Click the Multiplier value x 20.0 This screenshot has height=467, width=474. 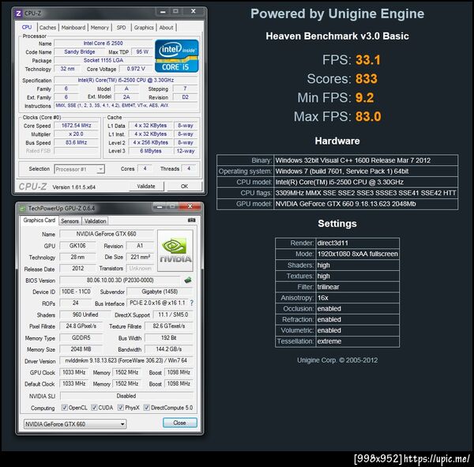tap(76, 134)
